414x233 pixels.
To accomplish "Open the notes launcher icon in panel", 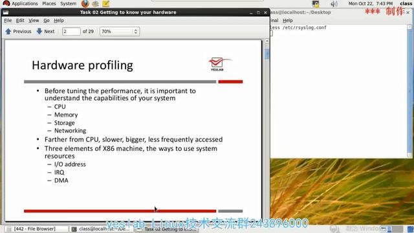I will [x=105, y=4].
